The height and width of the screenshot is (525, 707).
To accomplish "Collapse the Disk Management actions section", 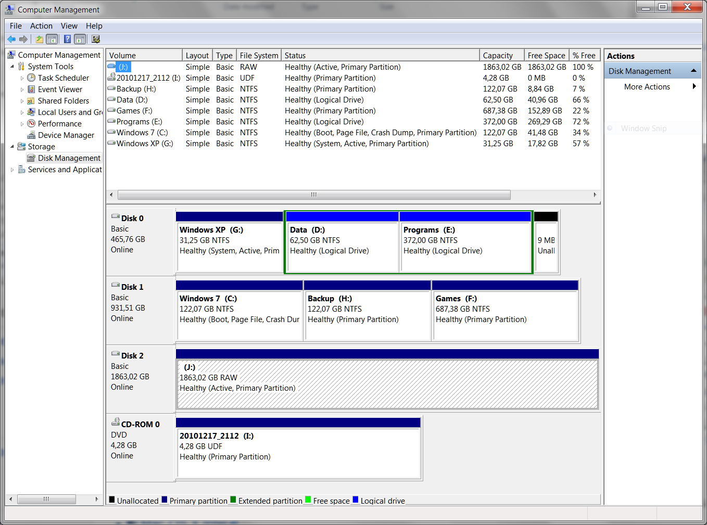I will (x=693, y=71).
